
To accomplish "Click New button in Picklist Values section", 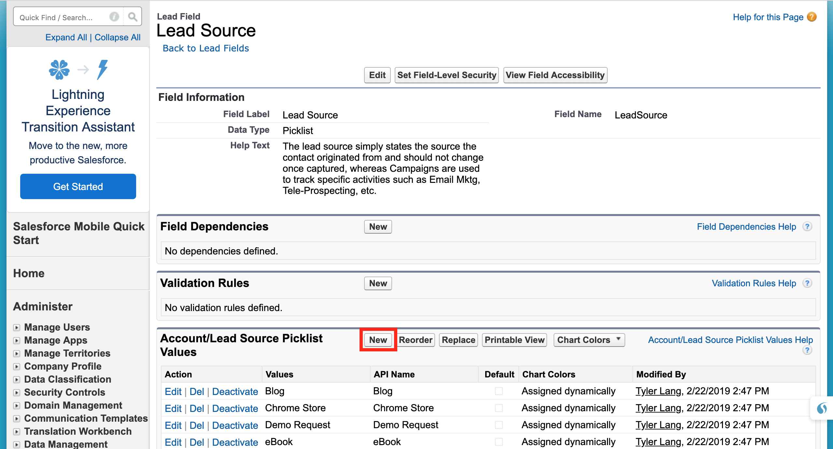I will (378, 340).
